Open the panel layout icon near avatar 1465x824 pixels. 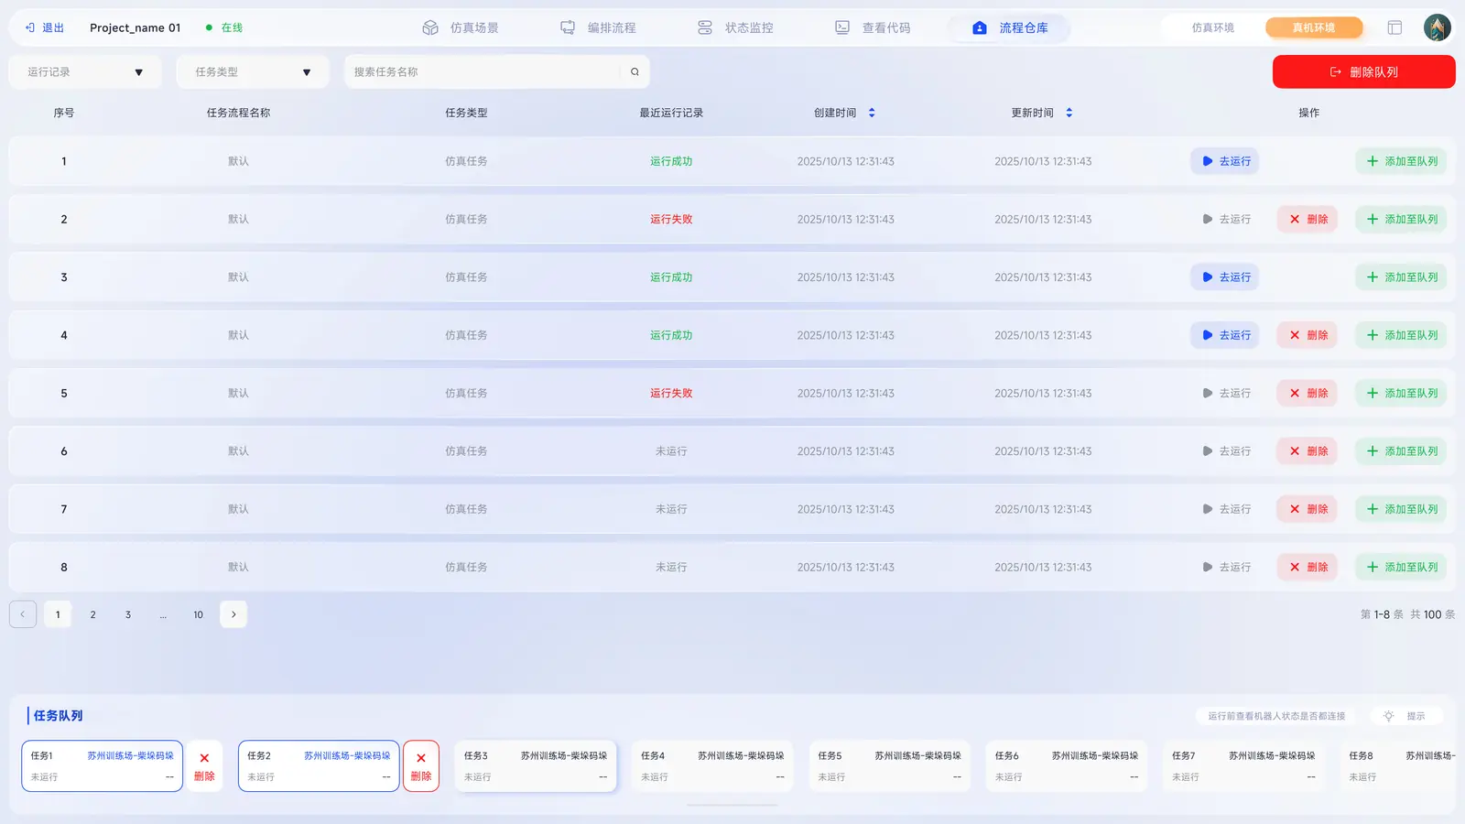tap(1394, 27)
